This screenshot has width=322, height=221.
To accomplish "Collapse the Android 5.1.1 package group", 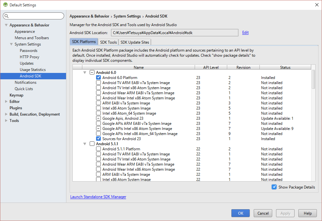I will 85,144.
